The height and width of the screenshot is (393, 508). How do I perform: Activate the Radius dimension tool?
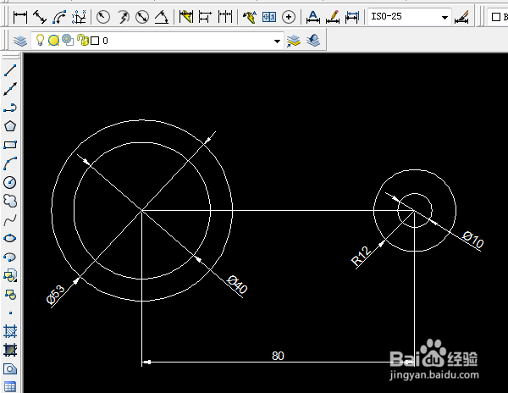[x=103, y=17]
